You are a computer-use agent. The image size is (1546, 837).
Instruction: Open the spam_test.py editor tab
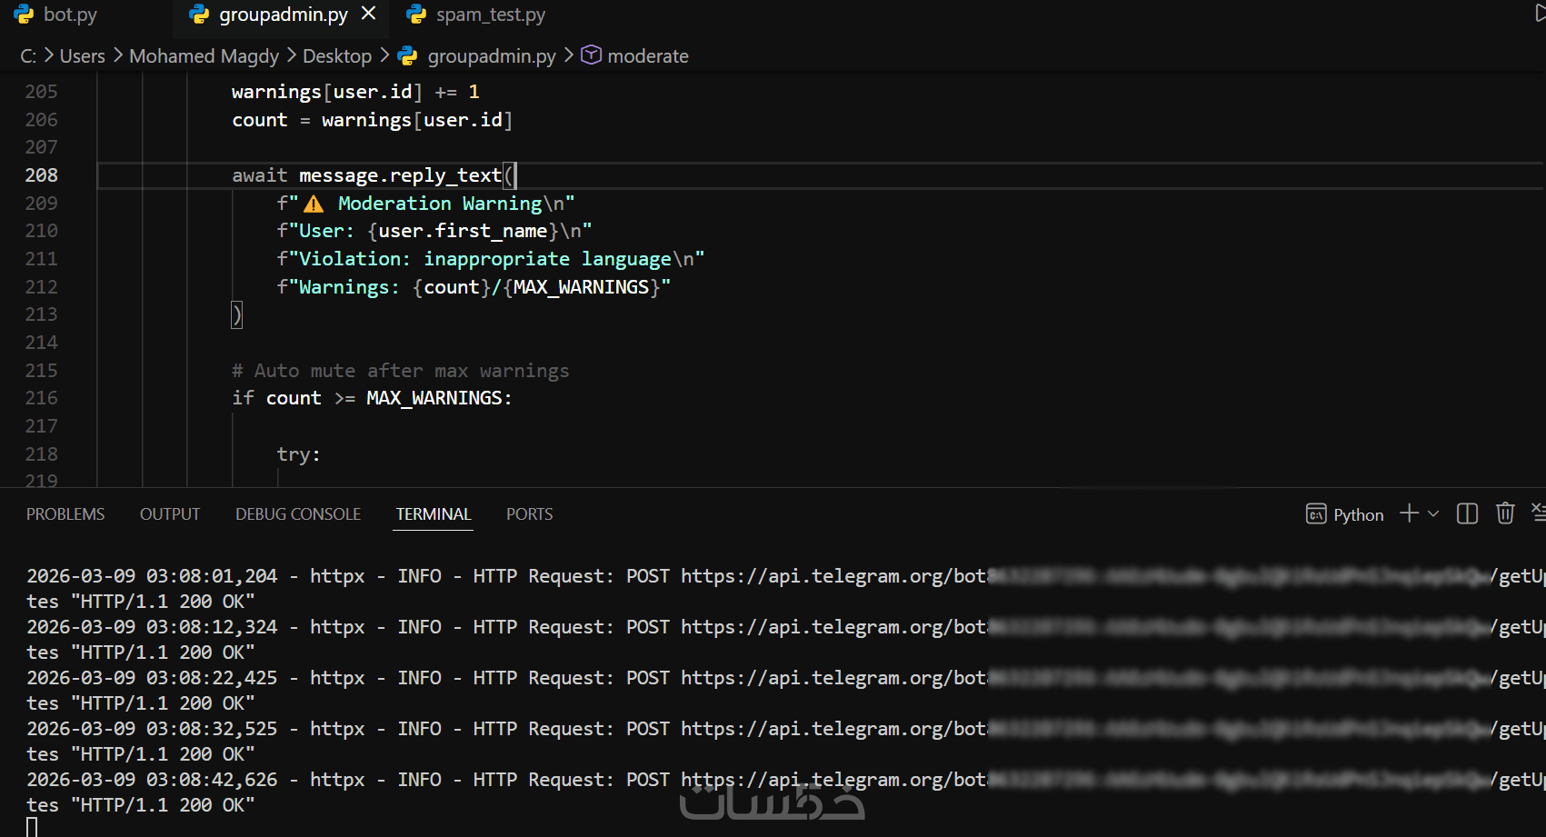point(490,15)
